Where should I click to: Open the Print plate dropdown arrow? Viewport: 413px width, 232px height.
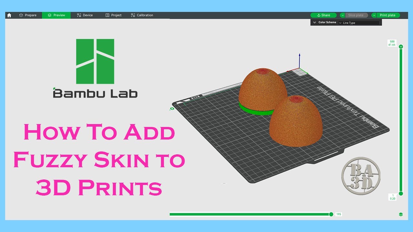(374, 15)
